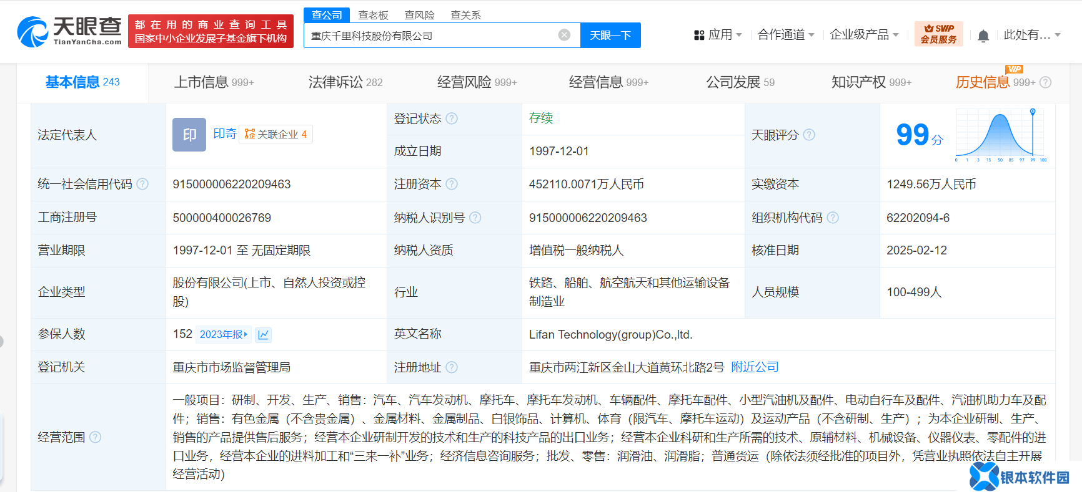Click the notification bell icon

pyautogui.click(x=983, y=36)
